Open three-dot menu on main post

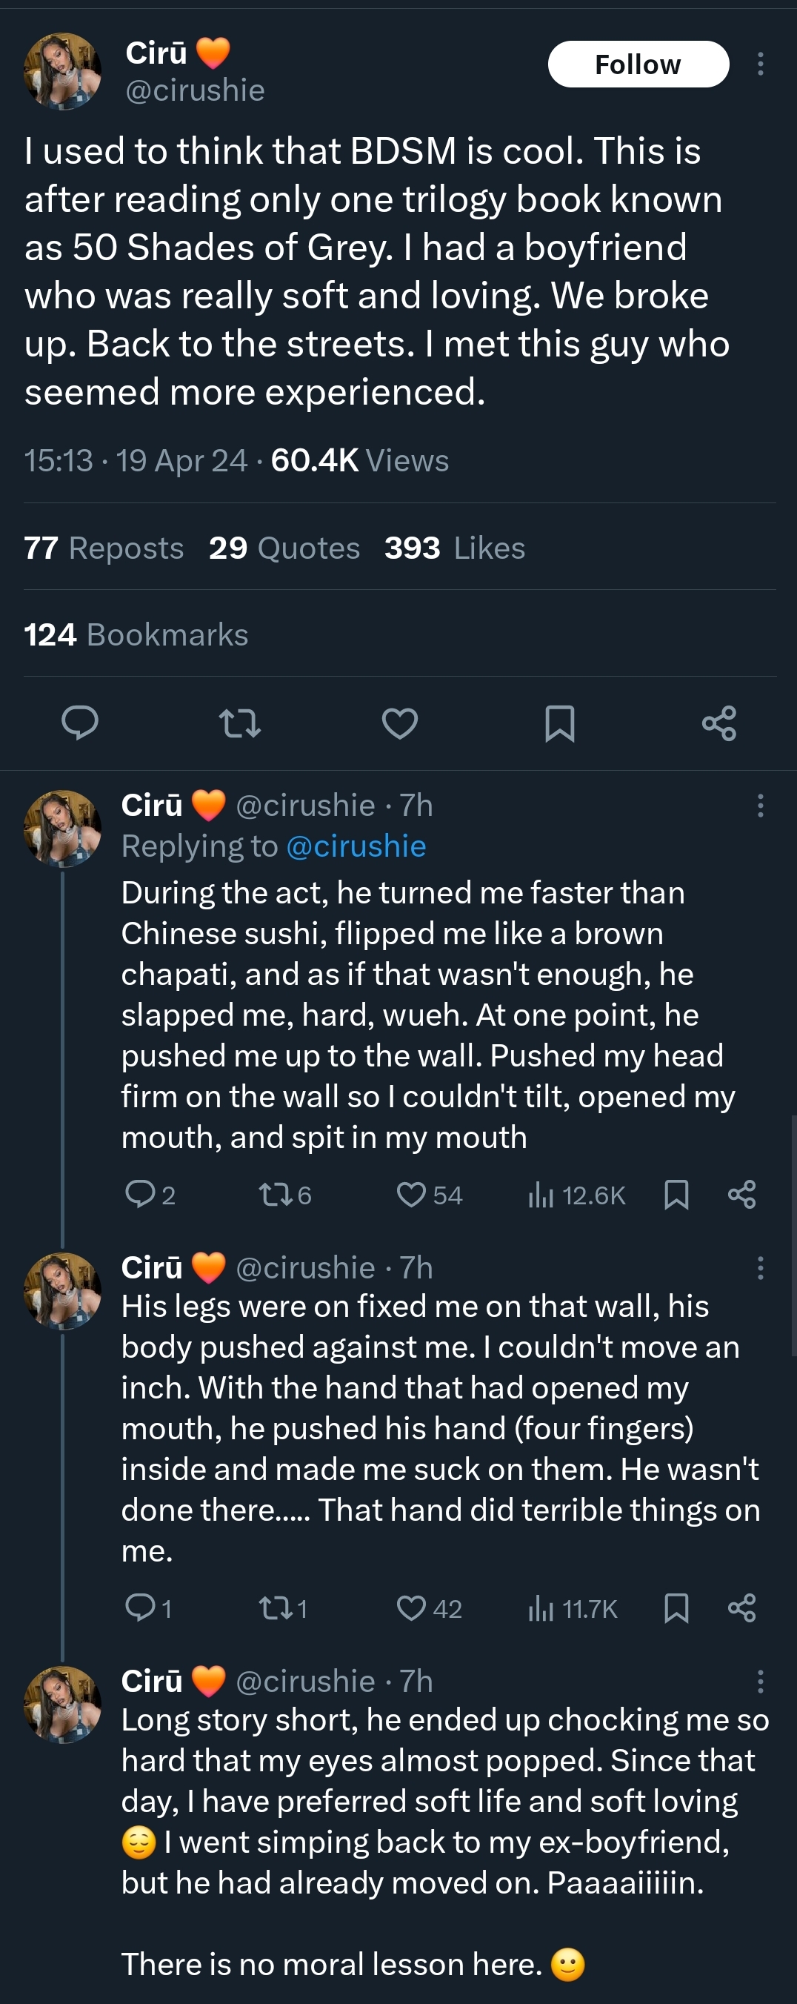[760, 64]
